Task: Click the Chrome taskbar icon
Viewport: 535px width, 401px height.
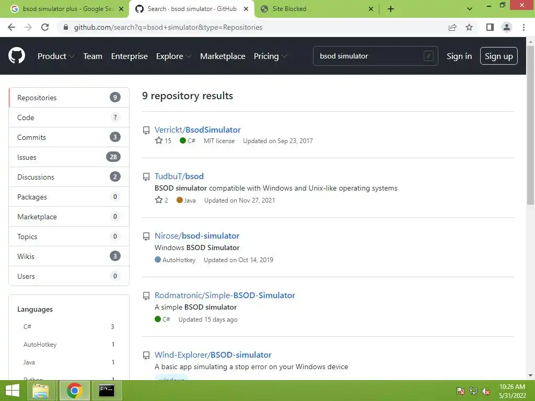Action: point(74,391)
